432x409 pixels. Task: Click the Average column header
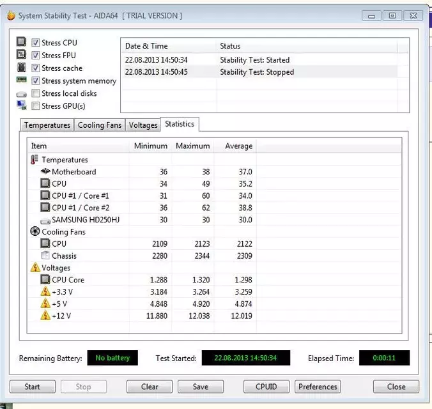tap(235, 146)
